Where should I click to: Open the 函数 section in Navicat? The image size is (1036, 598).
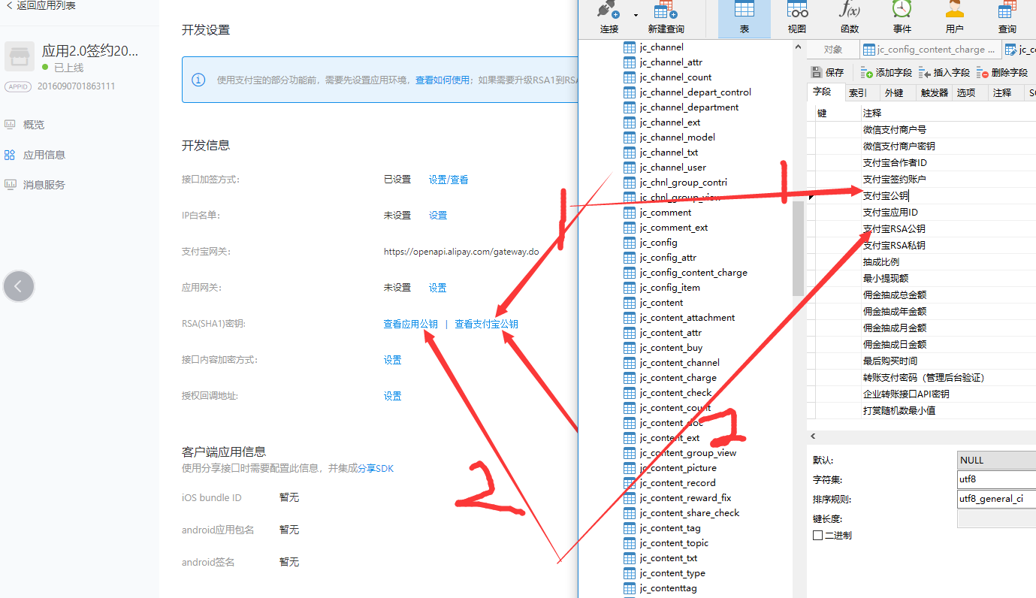click(850, 18)
